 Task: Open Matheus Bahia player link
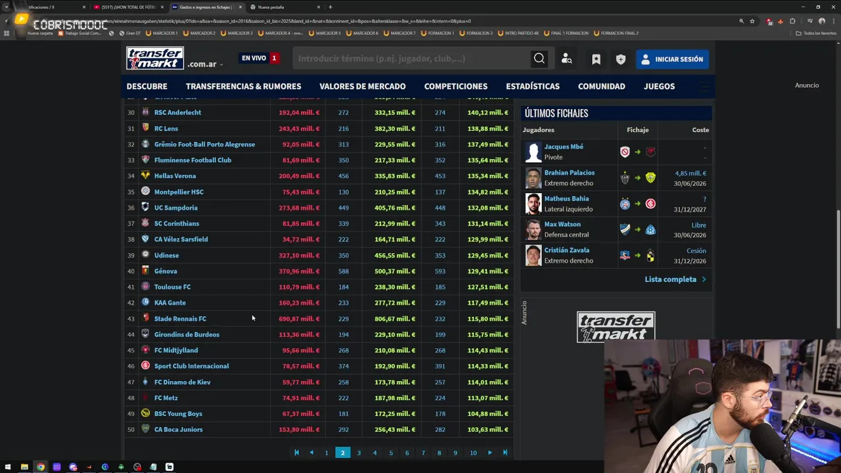click(x=566, y=198)
